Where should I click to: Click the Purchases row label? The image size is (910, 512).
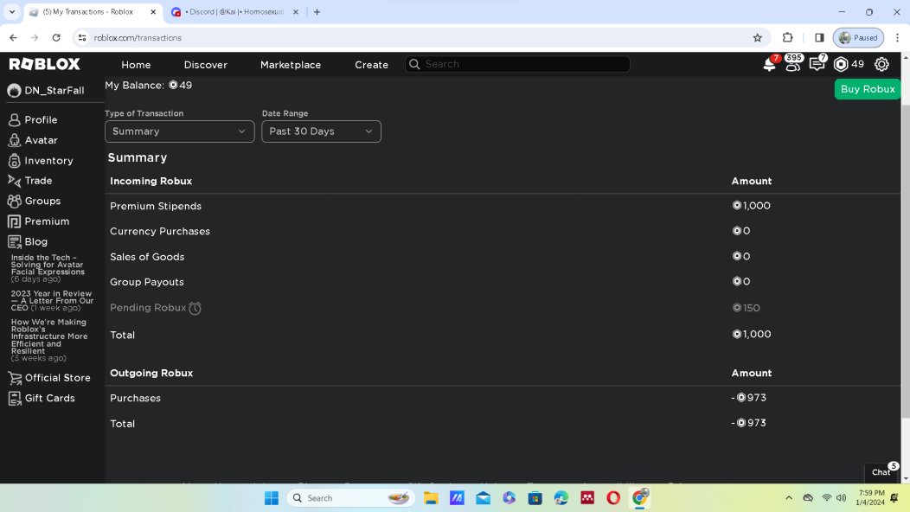tap(135, 398)
